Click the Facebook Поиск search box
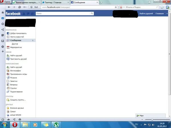This screenshot has height=128, width=171. click(63, 13)
